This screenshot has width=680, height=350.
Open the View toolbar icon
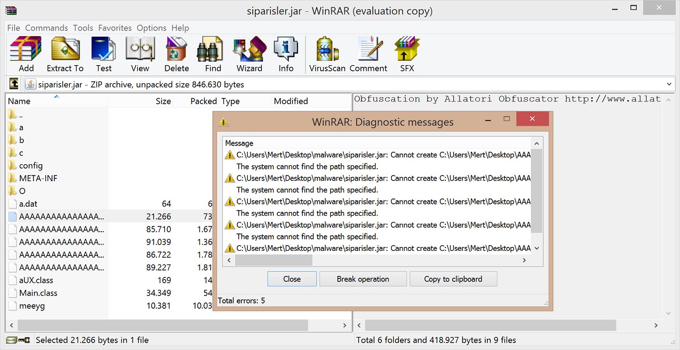(x=140, y=54)
